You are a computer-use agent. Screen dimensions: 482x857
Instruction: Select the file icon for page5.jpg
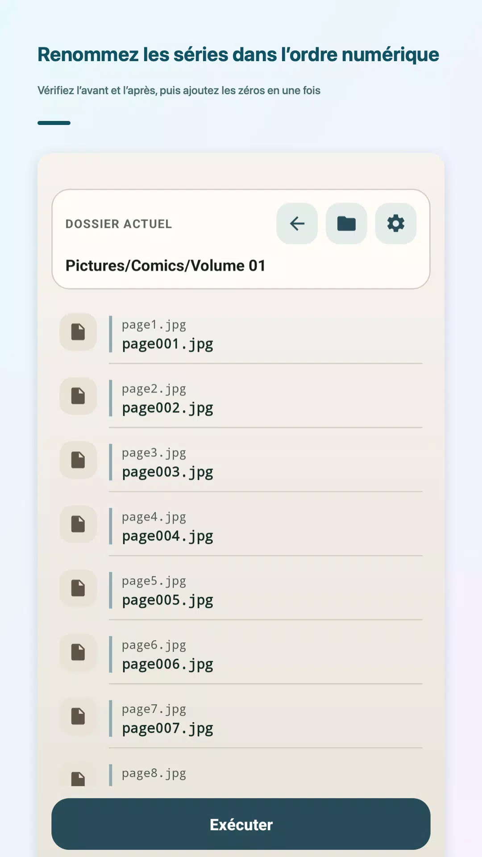(78, 588)
